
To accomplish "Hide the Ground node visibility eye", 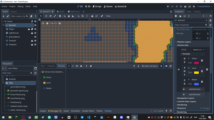I will [35, 25].
